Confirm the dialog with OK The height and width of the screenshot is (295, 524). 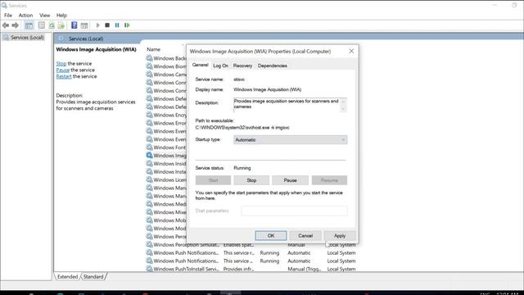pyautogui.click(x=271, y=236)
